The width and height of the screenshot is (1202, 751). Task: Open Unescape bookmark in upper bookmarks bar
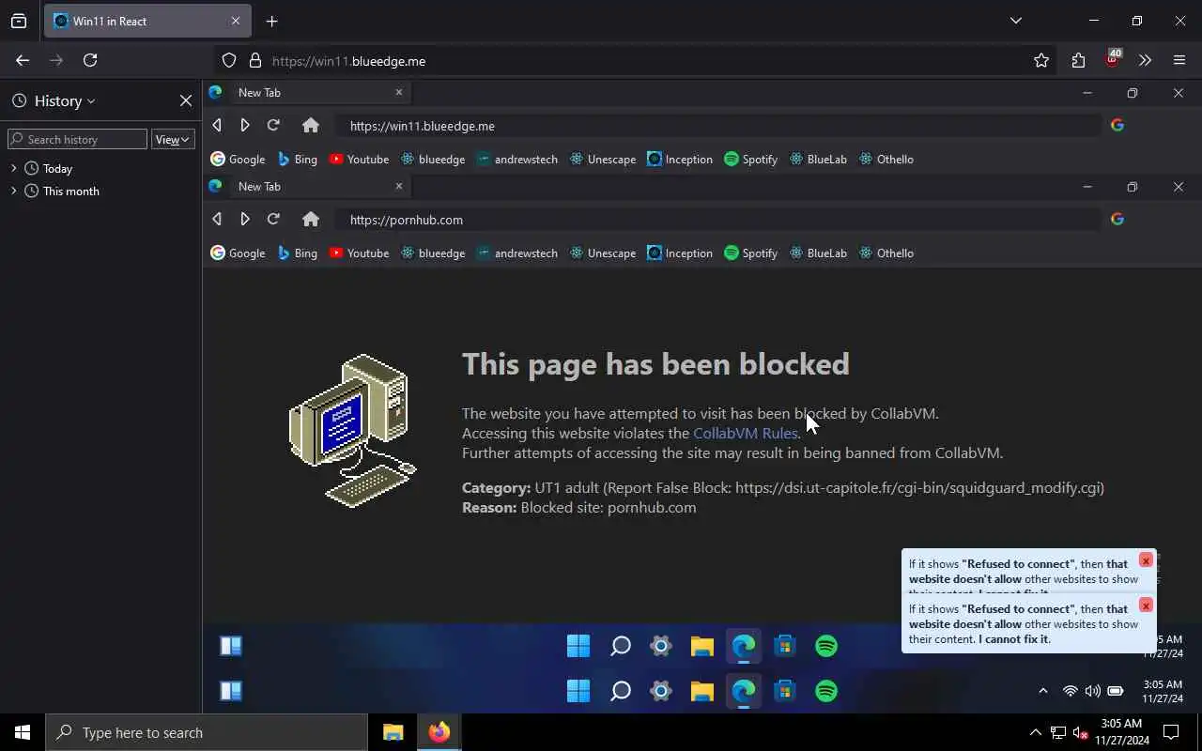pos(603,159)
